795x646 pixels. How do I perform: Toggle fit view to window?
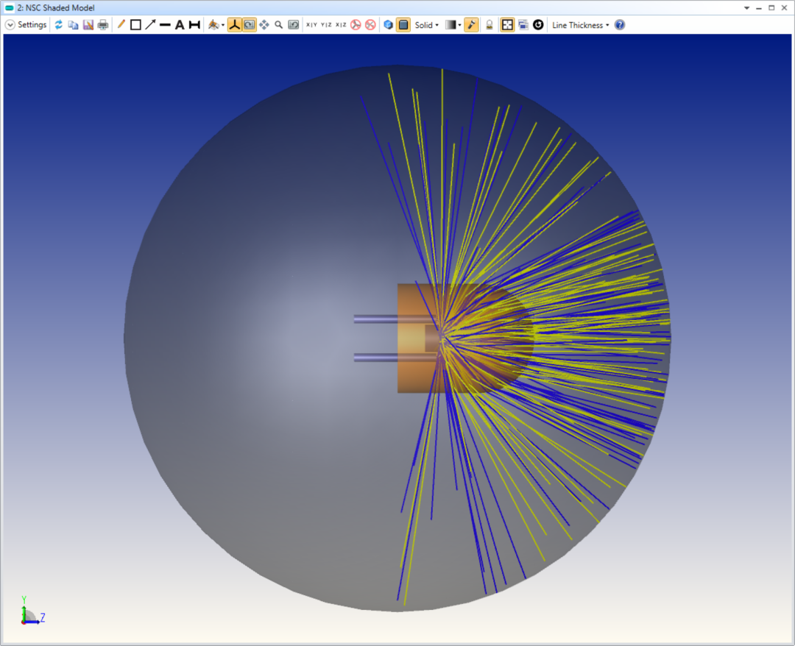click(506, 24)
